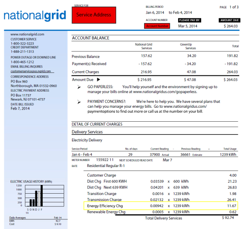Click the customerservice@us.ngrid.com email link
The height and width of the screenshot is (229, 247).
(x=31, y=71)
